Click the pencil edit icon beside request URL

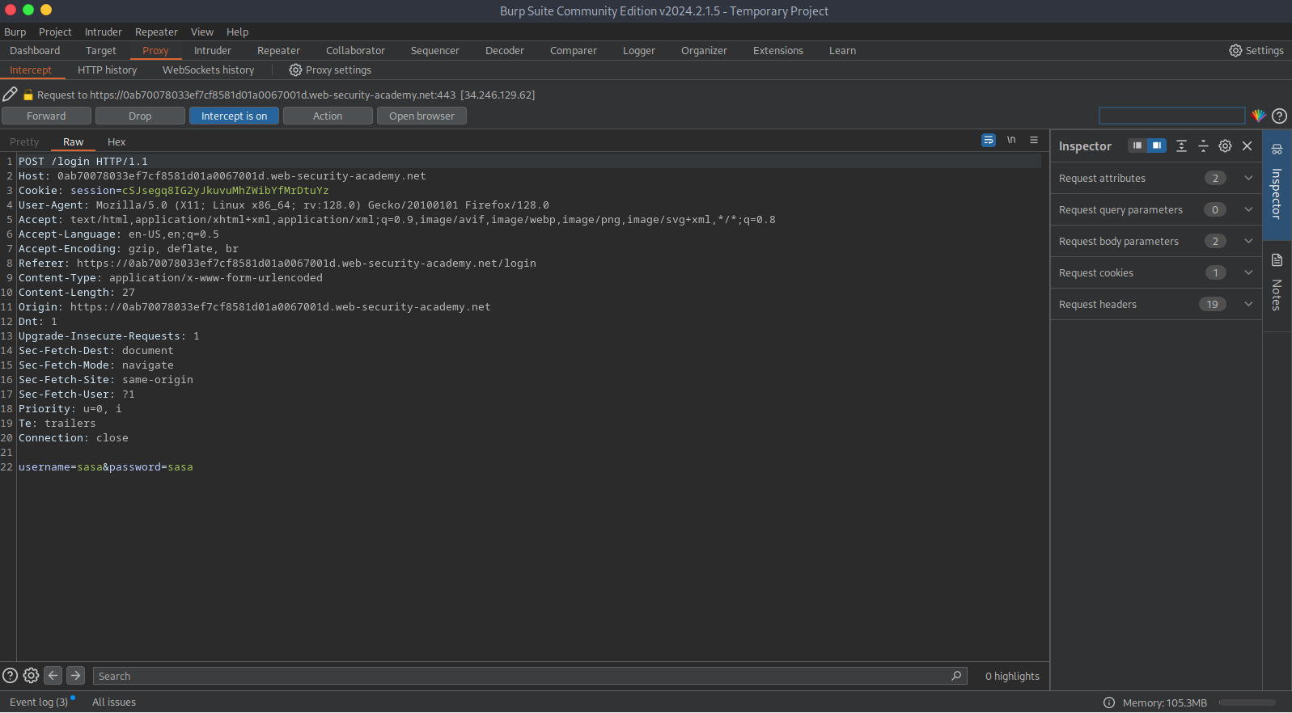pos(10,95)
